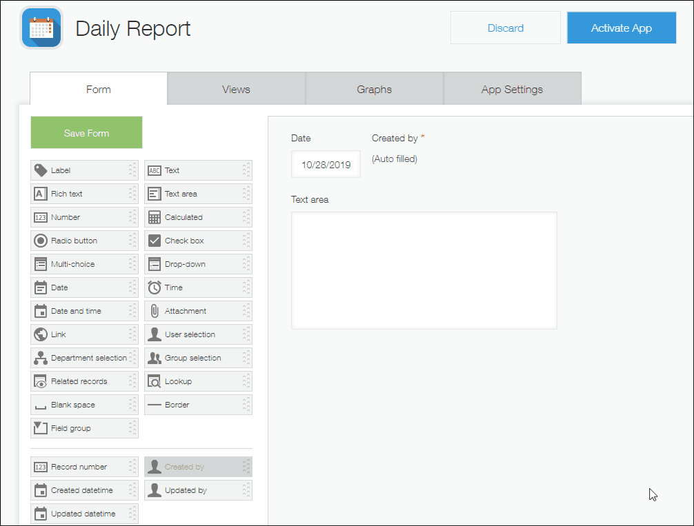
Task: Select the Drop-down field element
Action: pos(198,264)
